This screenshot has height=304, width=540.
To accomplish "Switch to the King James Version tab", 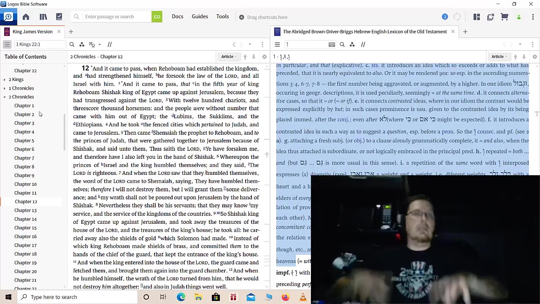I will coord(32,32).
